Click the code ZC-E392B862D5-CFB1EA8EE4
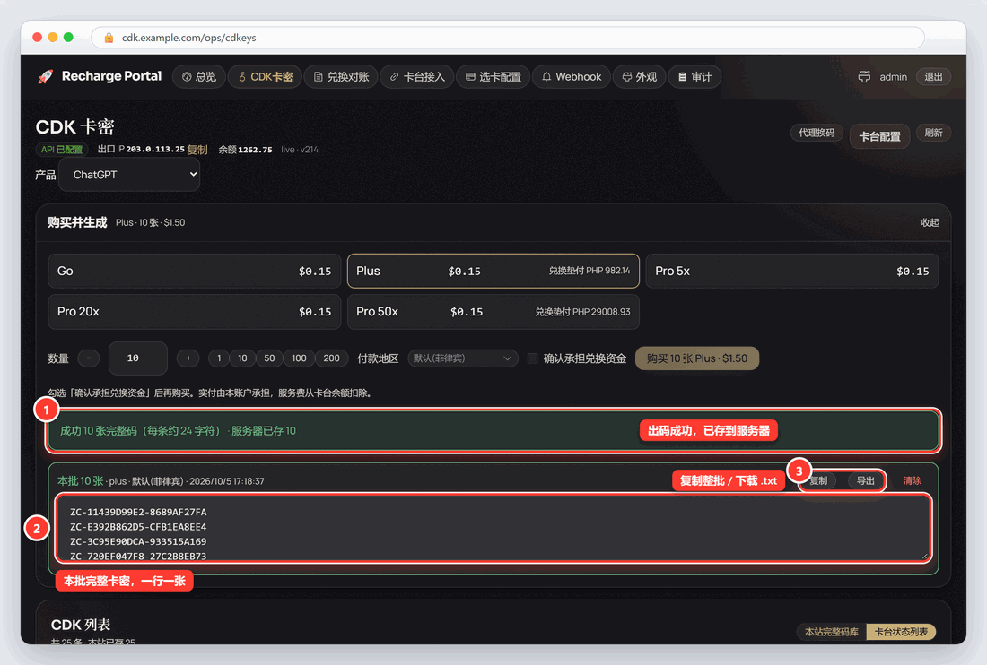The height and width of the screenshot is (665, 987). [138, 527]
